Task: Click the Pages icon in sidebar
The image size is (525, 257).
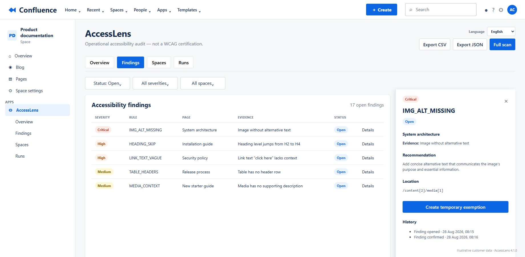Action: click(10, 79)
